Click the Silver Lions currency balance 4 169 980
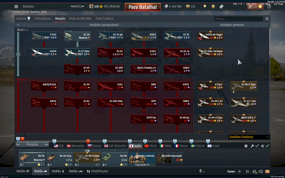 click(173, 6)
